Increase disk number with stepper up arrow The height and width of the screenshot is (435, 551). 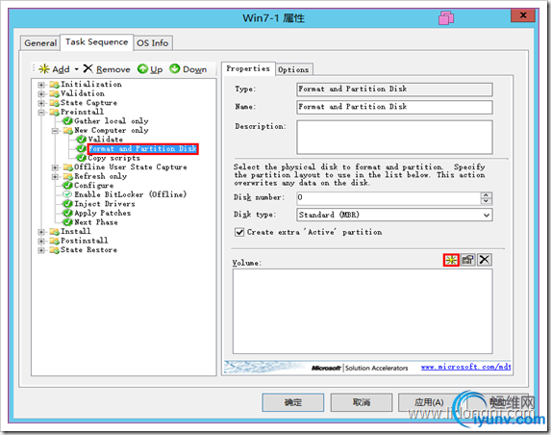[x=486, y=195]
